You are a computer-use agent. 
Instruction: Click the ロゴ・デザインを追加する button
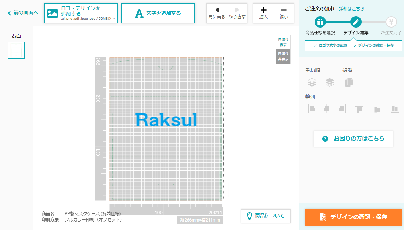[81, 13]
